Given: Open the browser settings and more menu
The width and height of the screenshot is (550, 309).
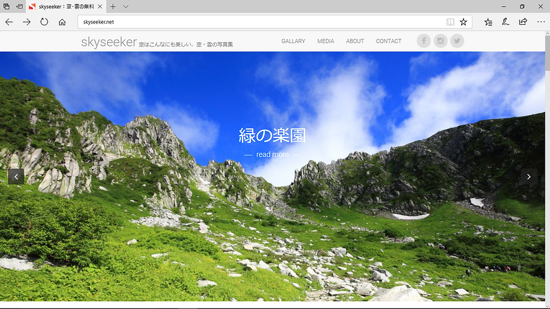Looking at the screenshot, I should click(x=541, y=22).
